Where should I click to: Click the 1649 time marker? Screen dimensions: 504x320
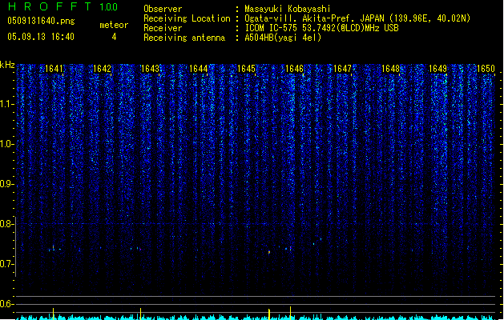pyautogui.click(x=437, y=68)
